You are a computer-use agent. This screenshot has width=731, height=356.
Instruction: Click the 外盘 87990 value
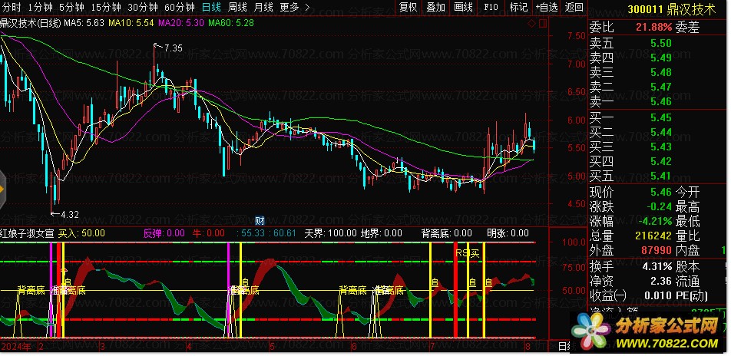click(x=657, y=250)
